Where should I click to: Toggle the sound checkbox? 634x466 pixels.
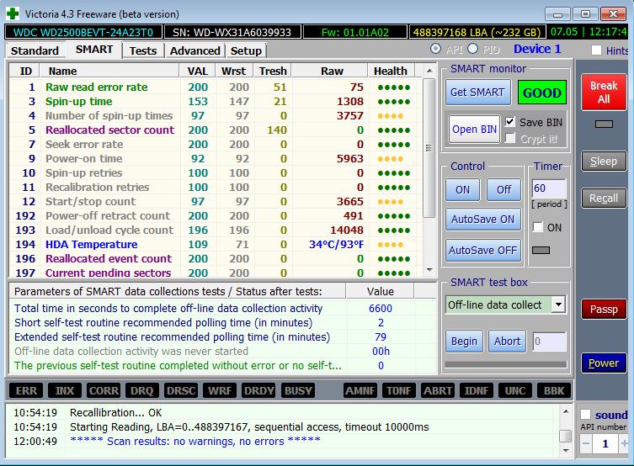[585, 415]
